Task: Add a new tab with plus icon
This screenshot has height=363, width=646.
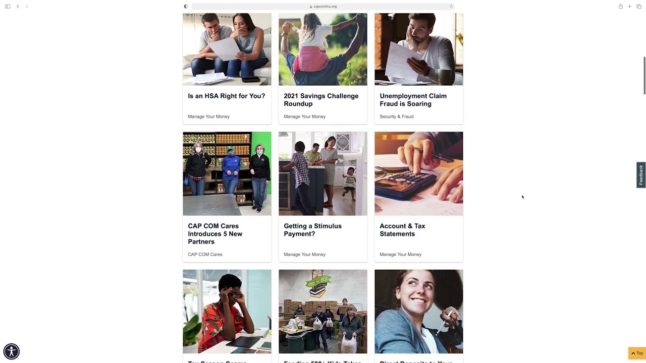Action: [x=629, y=7]
